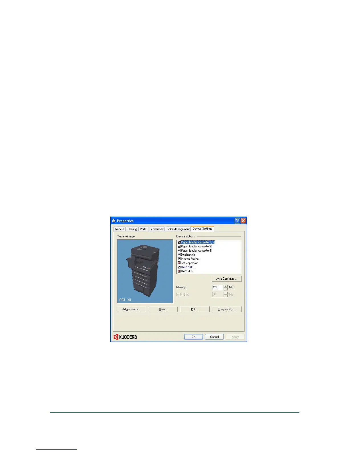Toggle the Hard disk checkbox
The height and width of the screenshot is (452, 349).
tap(179, 267)
